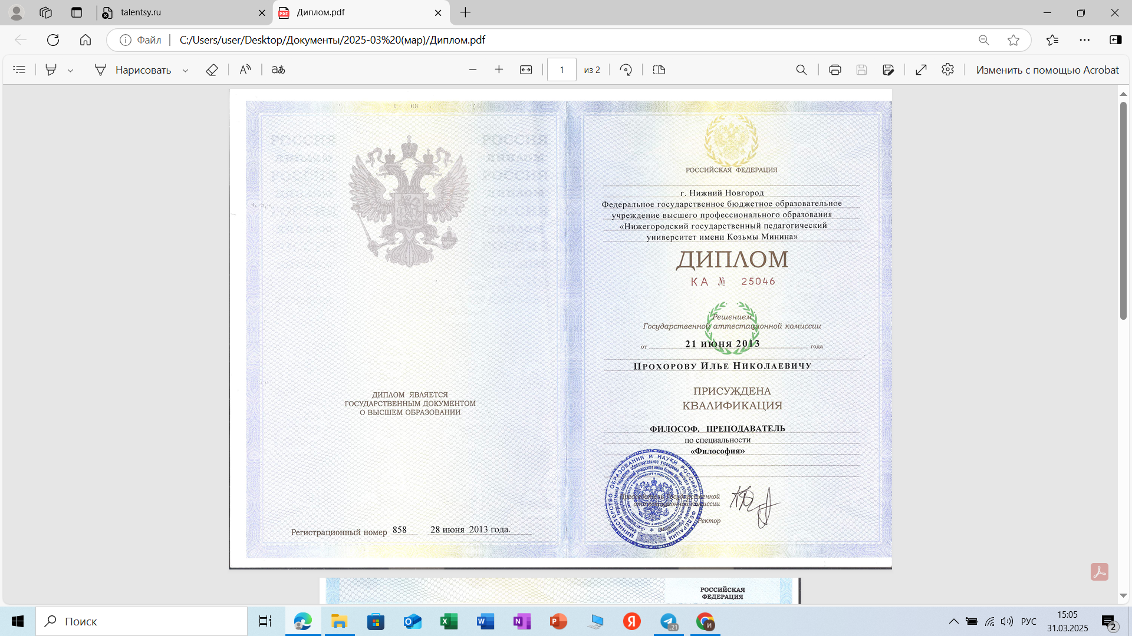
Task: Click the fit to width icon
Action: click(526, 69)
